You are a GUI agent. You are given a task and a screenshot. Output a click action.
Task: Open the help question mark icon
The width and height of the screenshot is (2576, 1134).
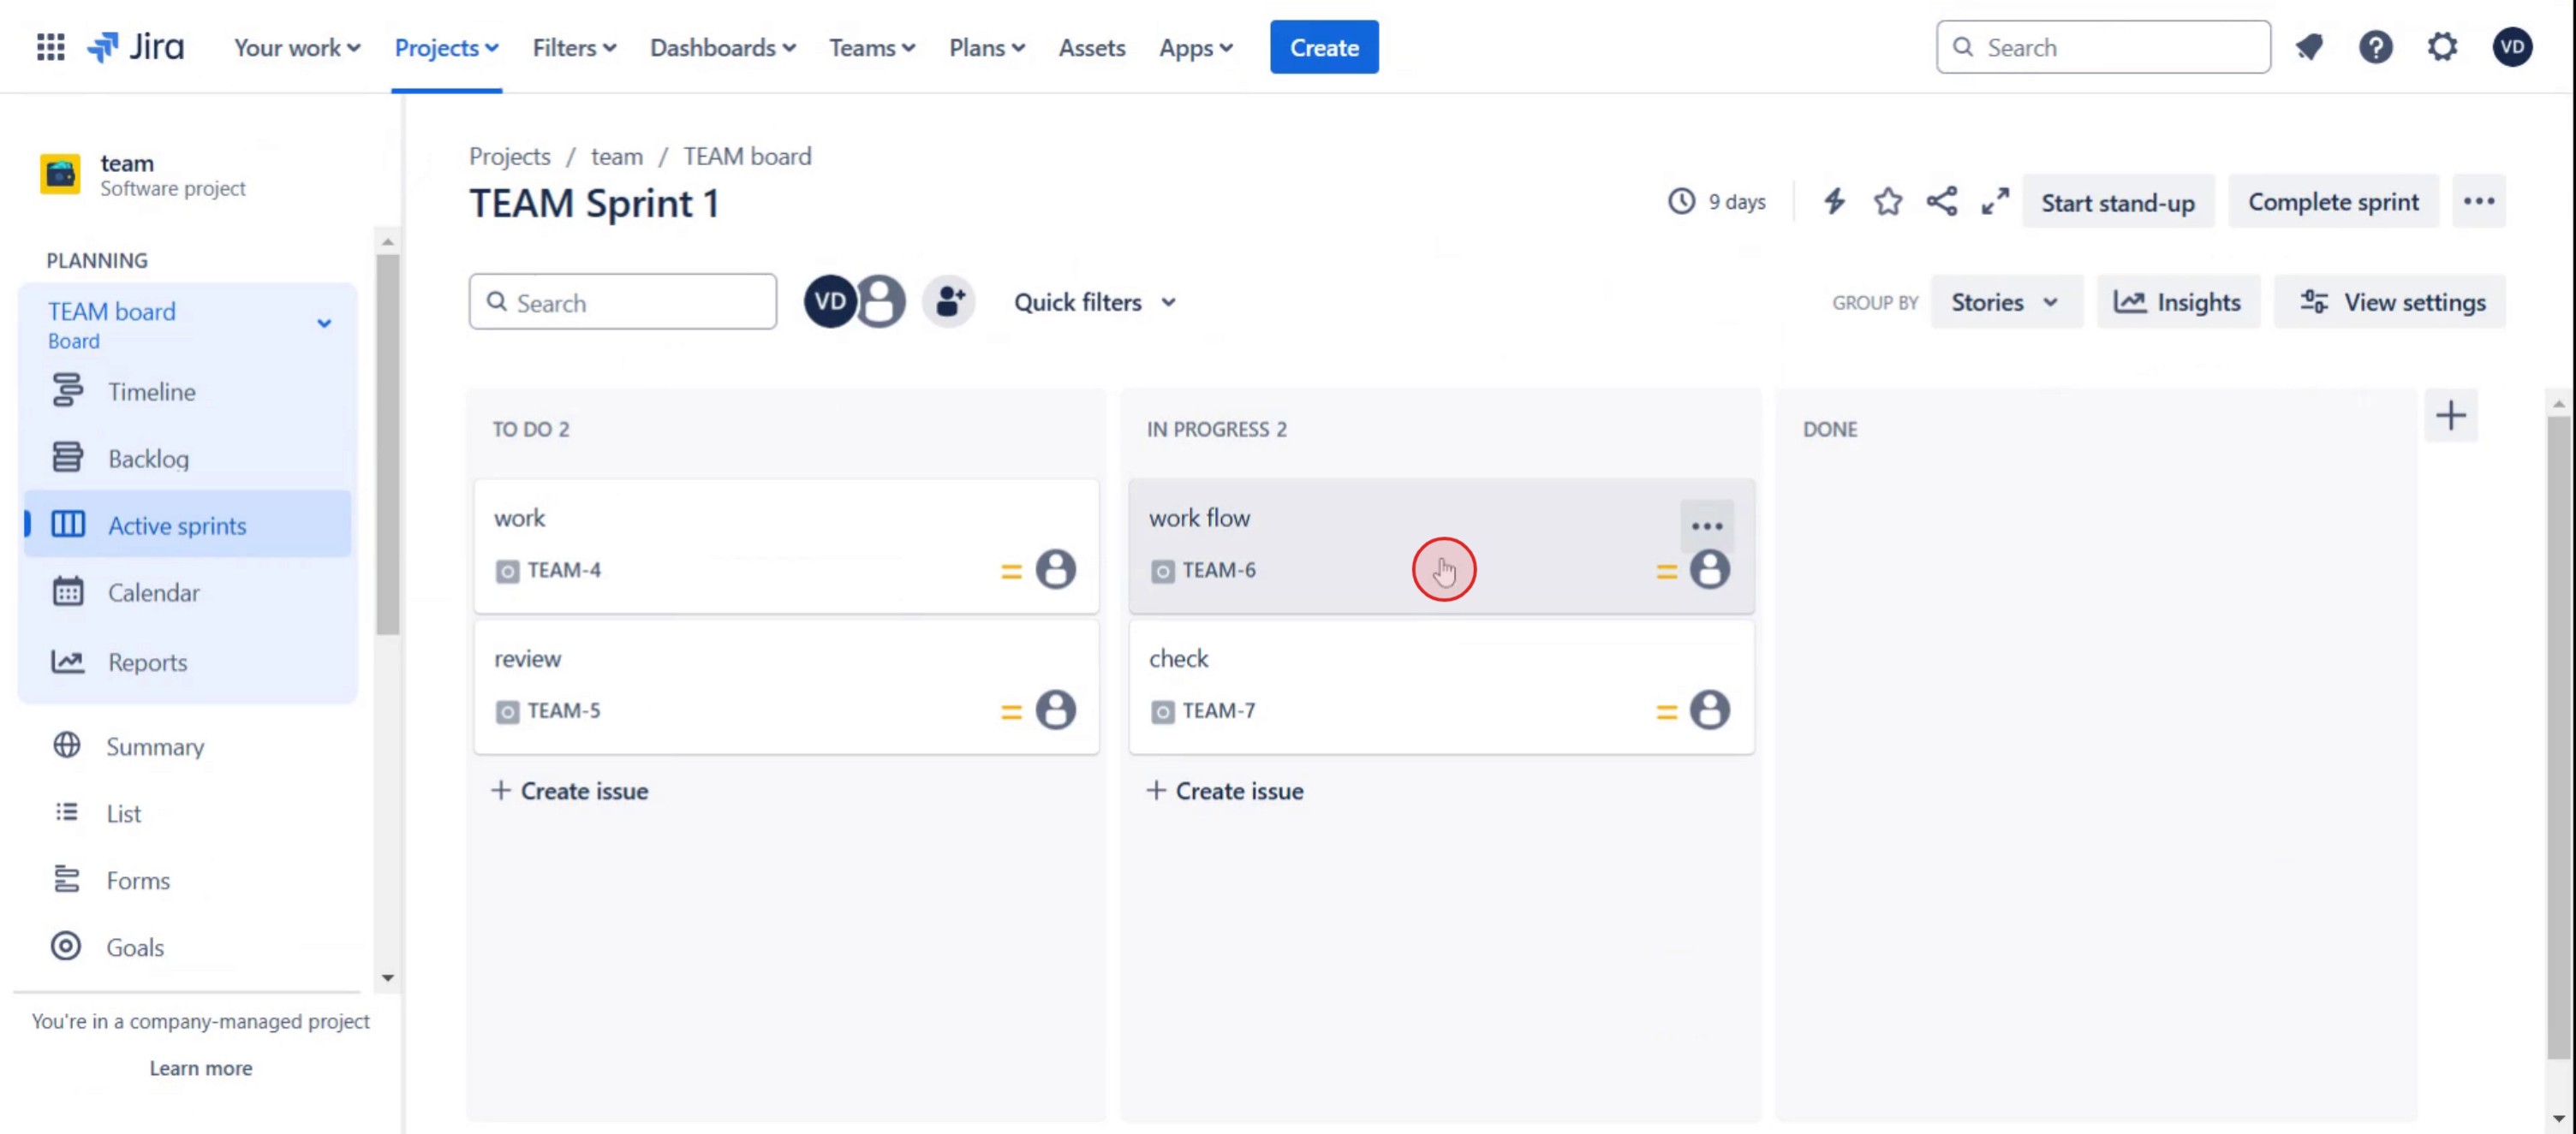tap(2375, 47)
